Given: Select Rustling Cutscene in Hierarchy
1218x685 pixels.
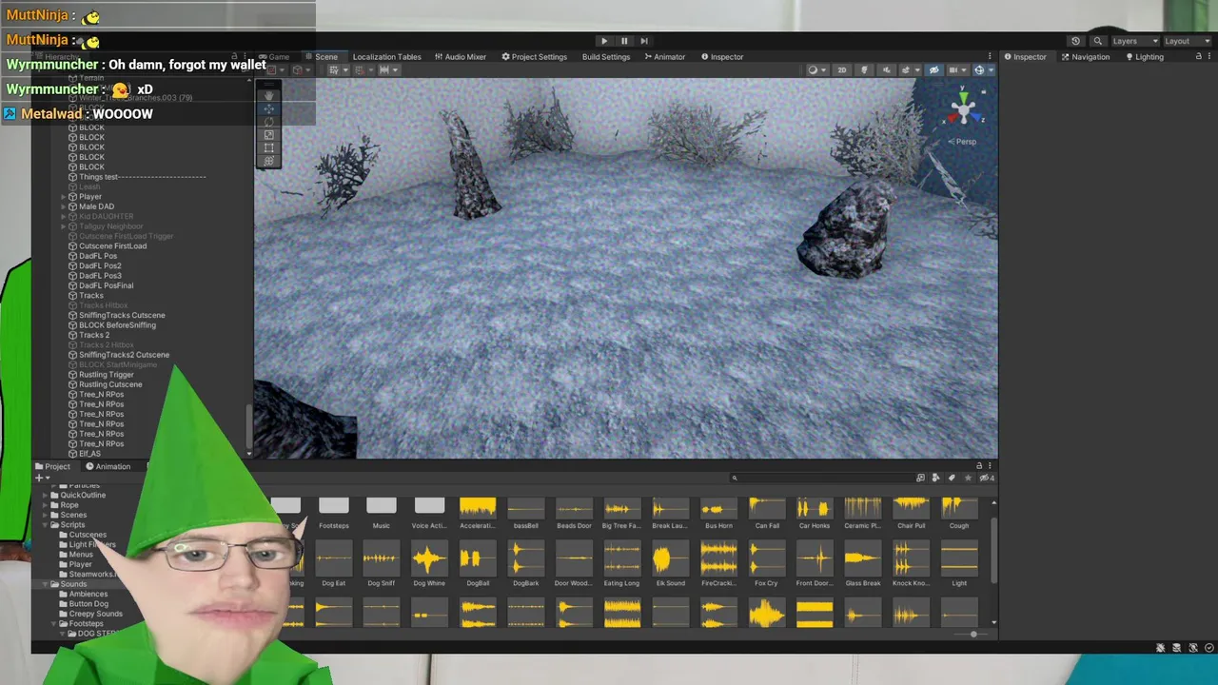Looking at the screenshot, I should (x=110, y=384).
